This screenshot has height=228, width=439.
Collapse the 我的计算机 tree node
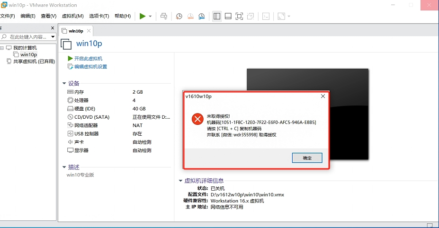[2, 48]
